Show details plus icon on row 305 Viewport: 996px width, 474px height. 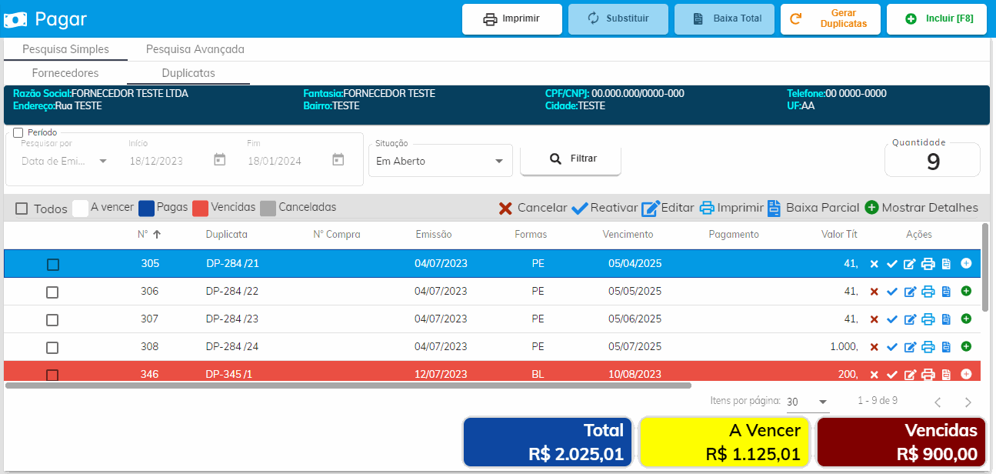pos(966,263)
